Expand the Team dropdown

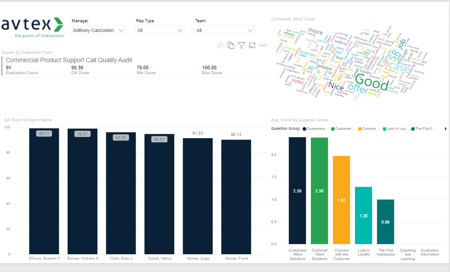click(225, 30)
